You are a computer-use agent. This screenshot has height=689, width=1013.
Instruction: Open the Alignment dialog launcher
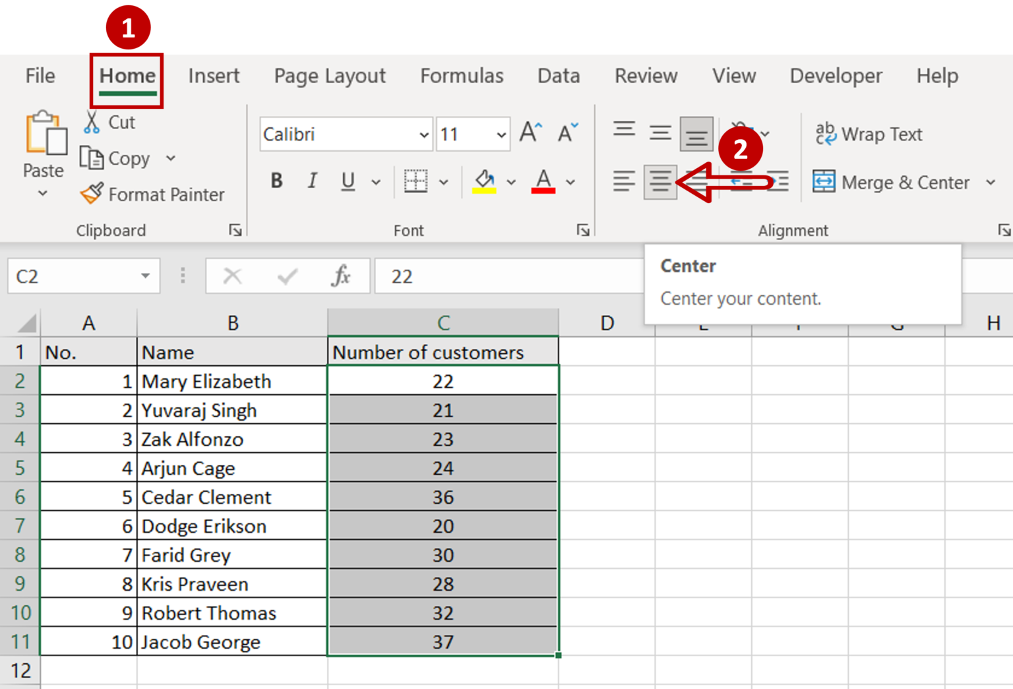1004,230
